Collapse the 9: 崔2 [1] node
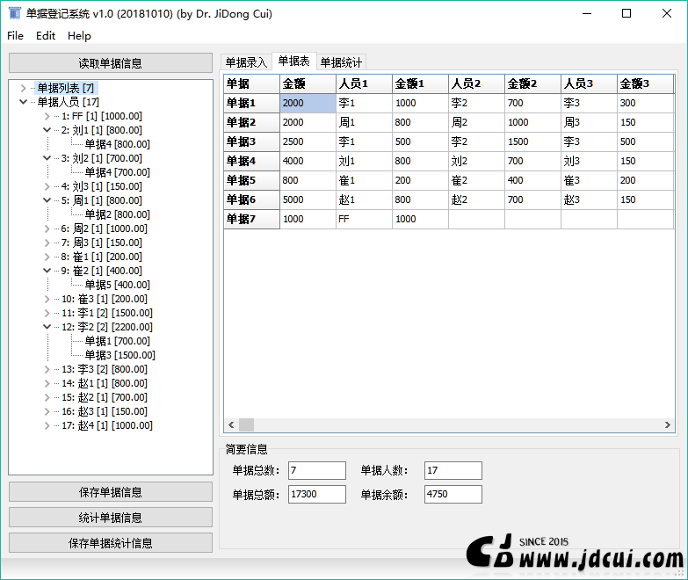688x580 pixels. [x=47, y=271]
